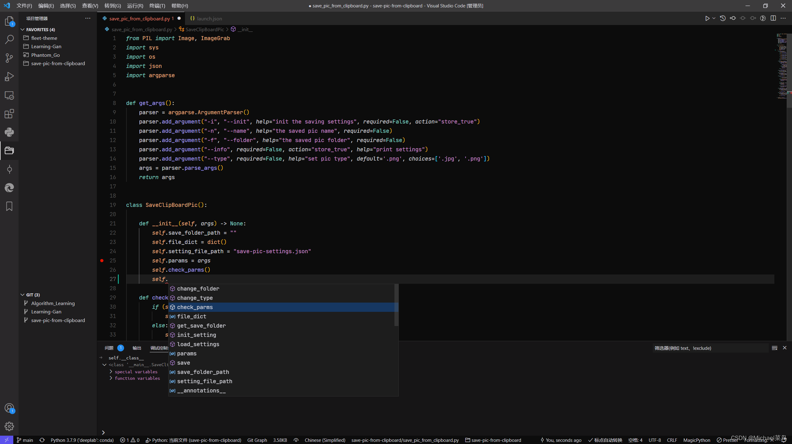Open the Bookmarks view in activity bar
792x444 pixels.
point(9,206)
